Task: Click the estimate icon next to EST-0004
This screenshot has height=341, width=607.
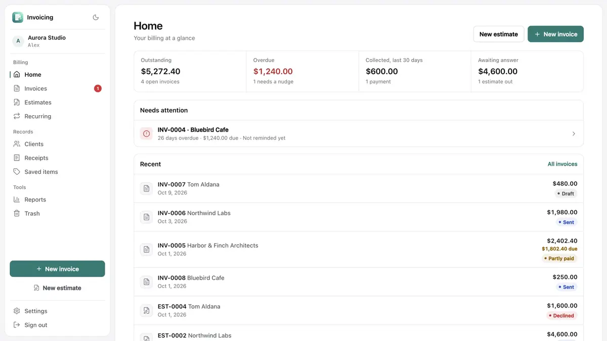Action: pyautogui.click(x=147, y=310)
